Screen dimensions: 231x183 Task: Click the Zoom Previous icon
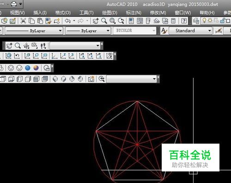pyautogui.click(x=121, y=21)
